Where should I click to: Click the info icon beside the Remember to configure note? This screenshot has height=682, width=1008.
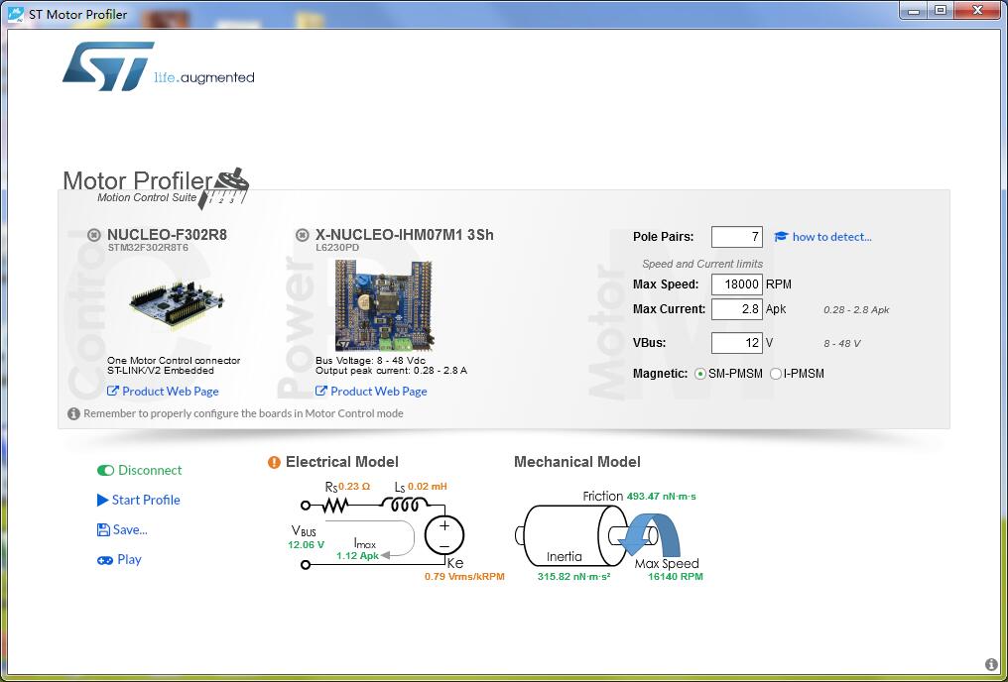(x=74, y=413)
